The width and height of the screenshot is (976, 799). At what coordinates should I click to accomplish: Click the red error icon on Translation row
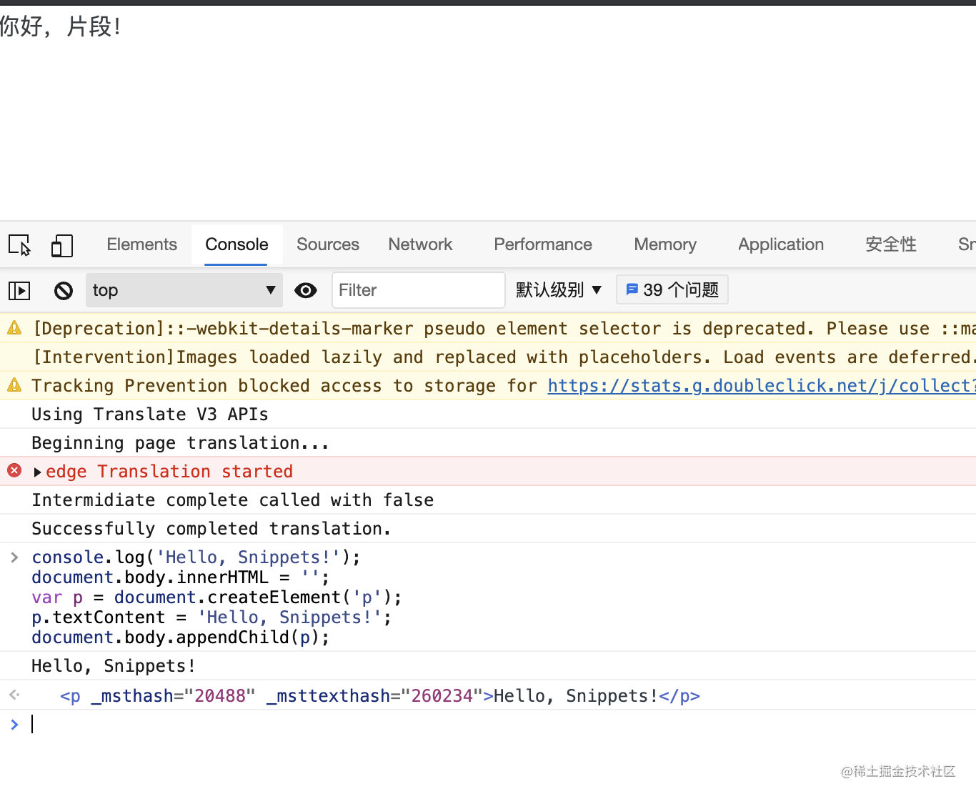coord(14,470)
